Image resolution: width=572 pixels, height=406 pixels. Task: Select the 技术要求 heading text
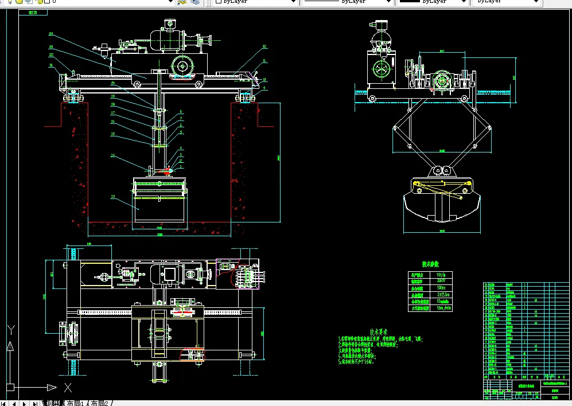point(379,332)
